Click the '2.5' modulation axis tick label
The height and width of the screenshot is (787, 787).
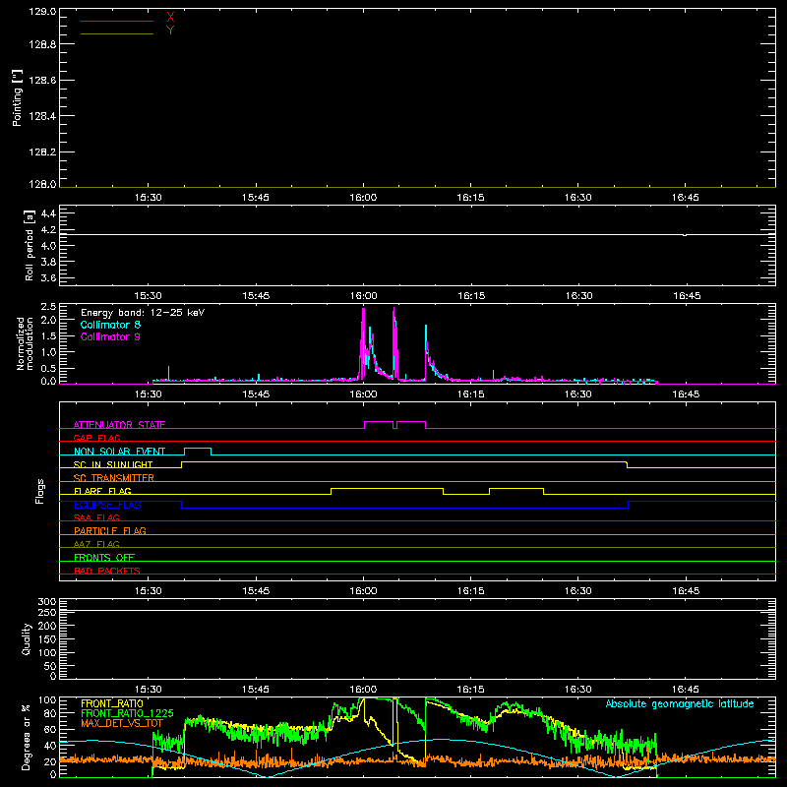pyautogui.click(x=48, y=307)
